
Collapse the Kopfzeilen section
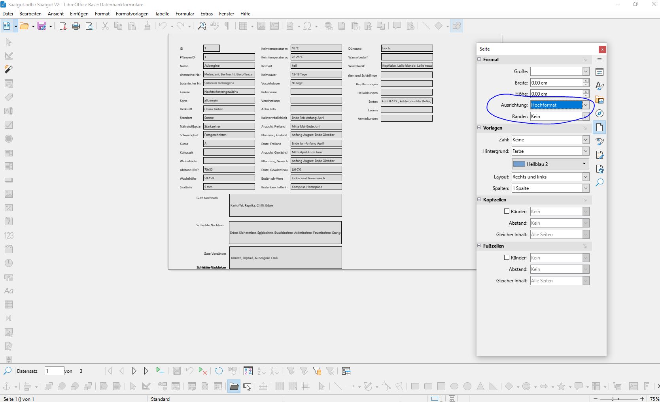[x=479, y=199]
